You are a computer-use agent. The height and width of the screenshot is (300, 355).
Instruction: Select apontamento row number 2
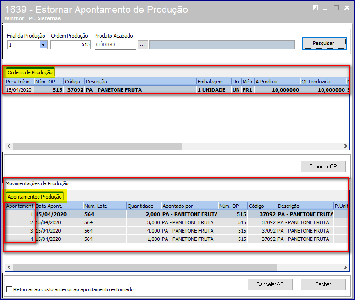click(x=177, y=222)
